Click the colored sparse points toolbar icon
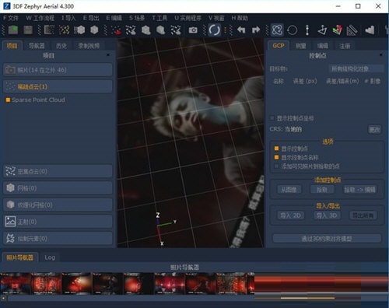Screen dimensions: 389x308 click(x=64, y=30)
